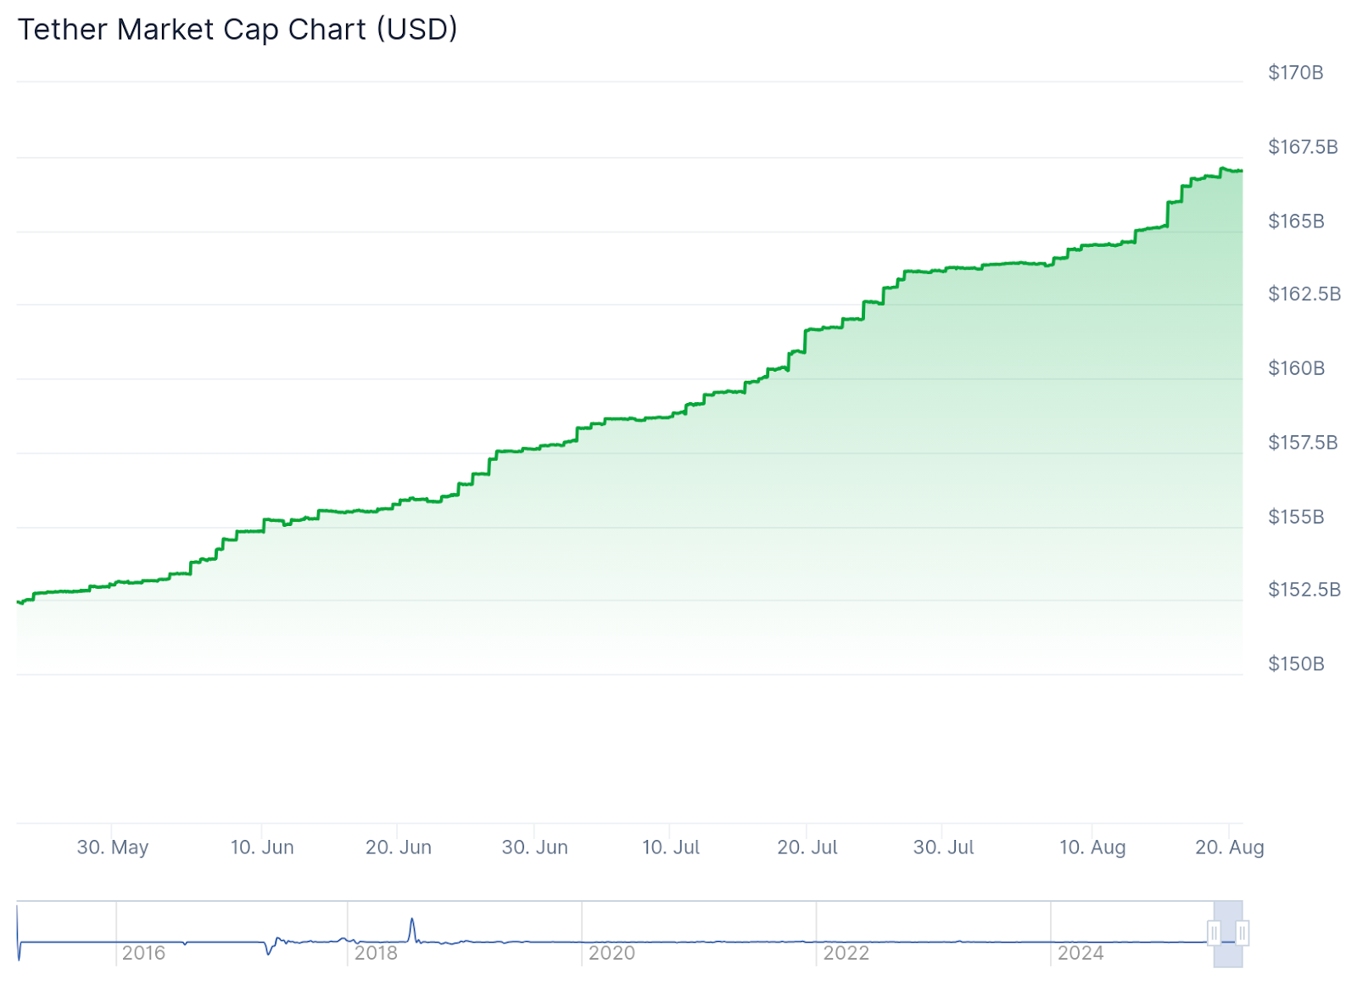Click the 2022 navigator year label

click(846, 953)
